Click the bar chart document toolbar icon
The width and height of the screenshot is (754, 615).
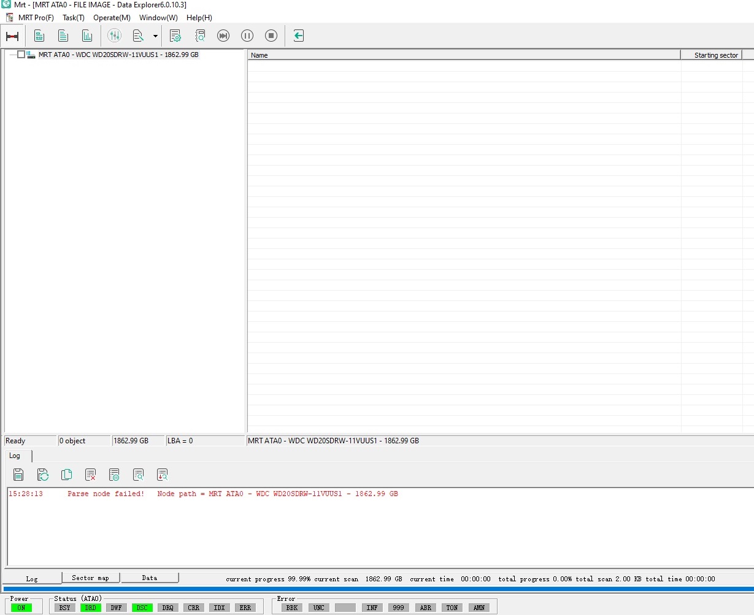pyautogui.click(x=87, y=36)
